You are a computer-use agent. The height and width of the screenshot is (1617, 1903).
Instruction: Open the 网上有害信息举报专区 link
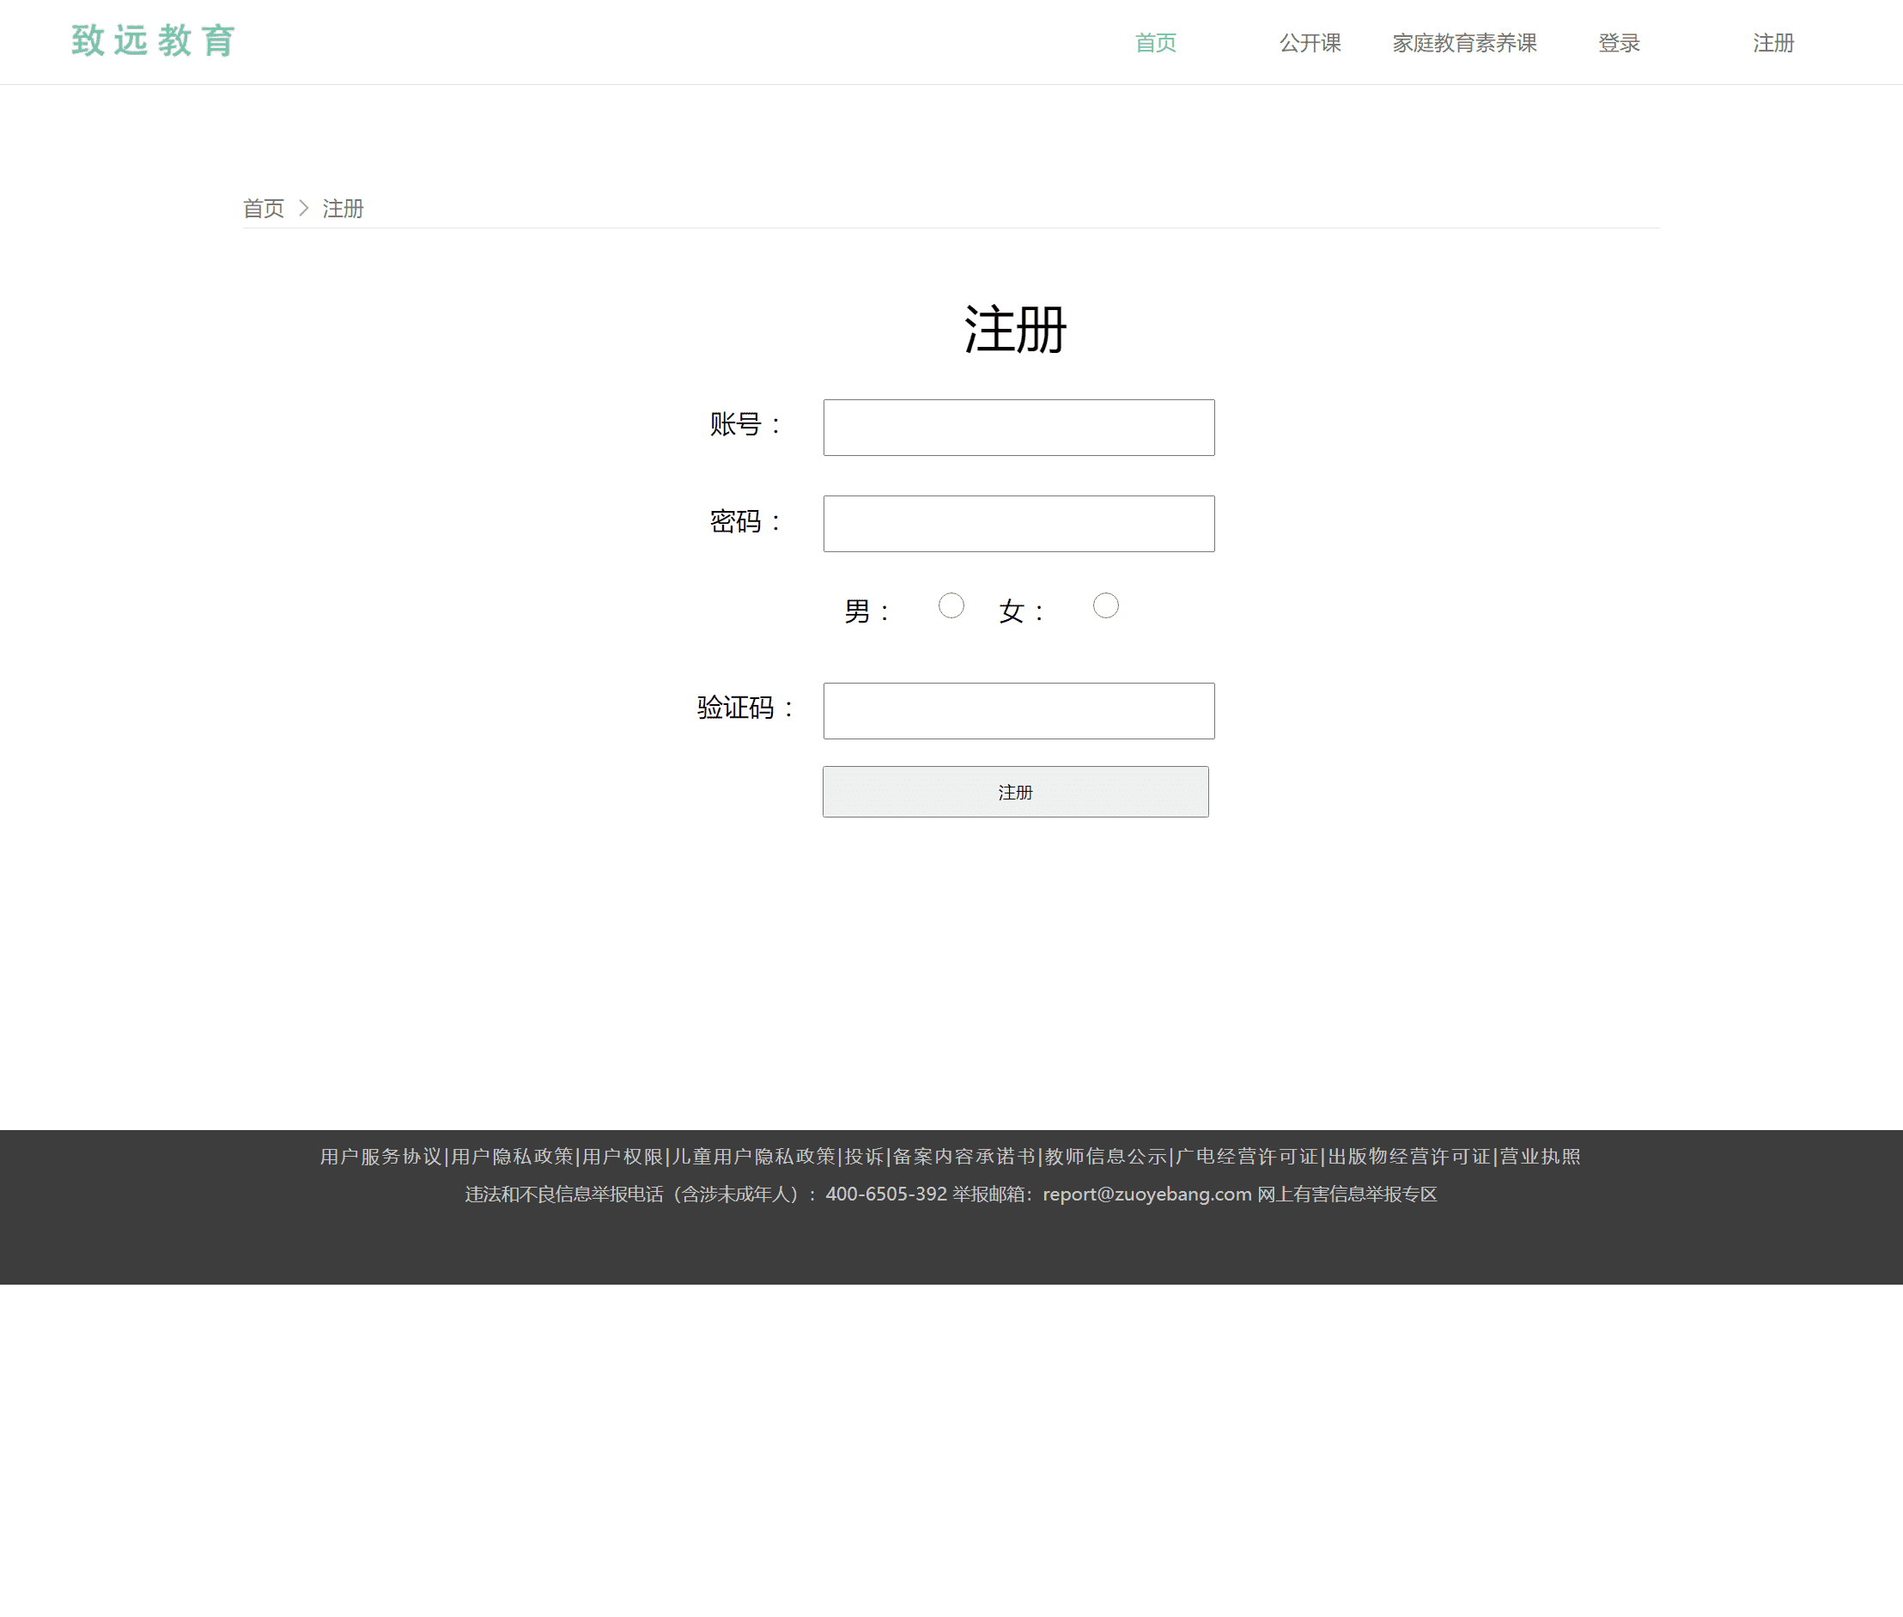[1348, 1194]
